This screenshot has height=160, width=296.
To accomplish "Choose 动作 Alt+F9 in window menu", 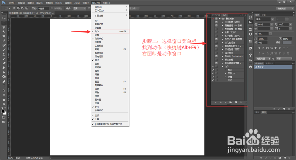I will pos(110,31).
